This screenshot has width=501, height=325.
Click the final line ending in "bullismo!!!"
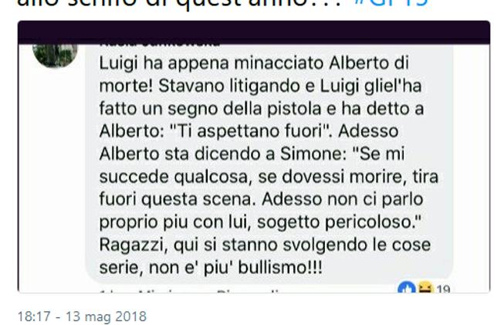[211, 267]
